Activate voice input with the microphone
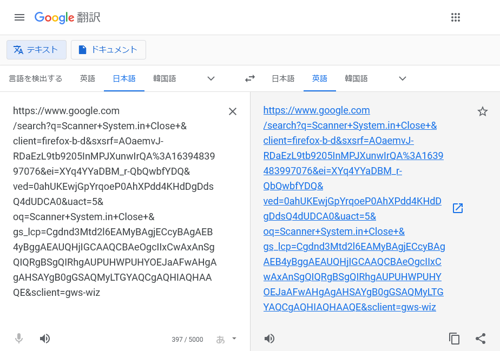 [x=18, y=338]
